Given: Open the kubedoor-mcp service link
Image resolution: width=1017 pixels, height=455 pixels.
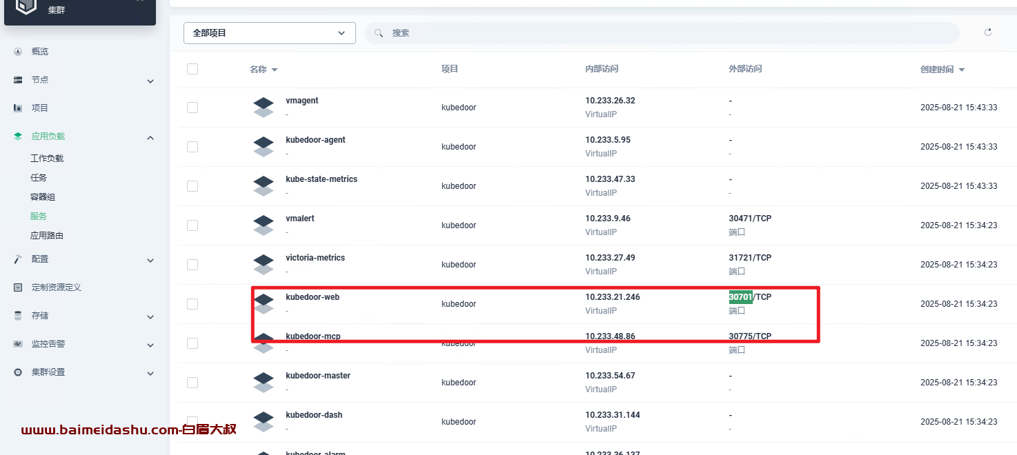Looking at the screenshot, I should (x=313, y=336).
